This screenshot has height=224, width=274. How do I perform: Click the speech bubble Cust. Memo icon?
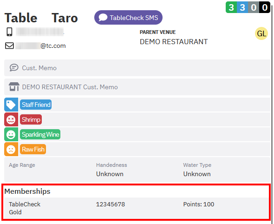14,68
